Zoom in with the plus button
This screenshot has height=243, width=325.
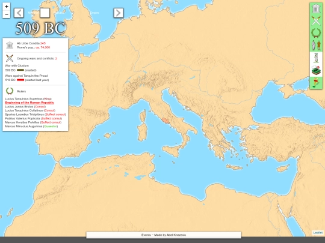pos(7,7)
